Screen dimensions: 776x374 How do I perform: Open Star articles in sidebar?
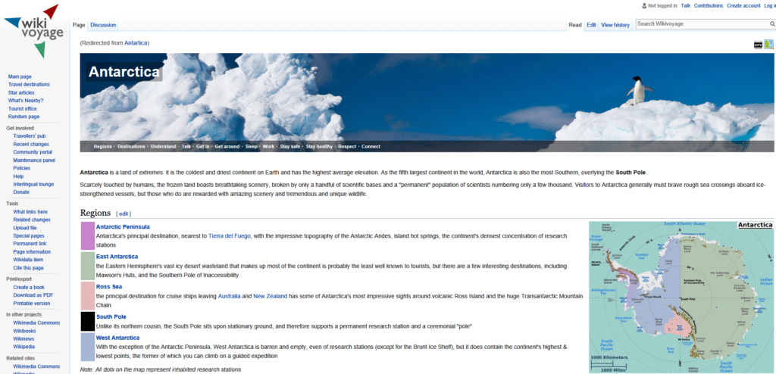(21, 92)
